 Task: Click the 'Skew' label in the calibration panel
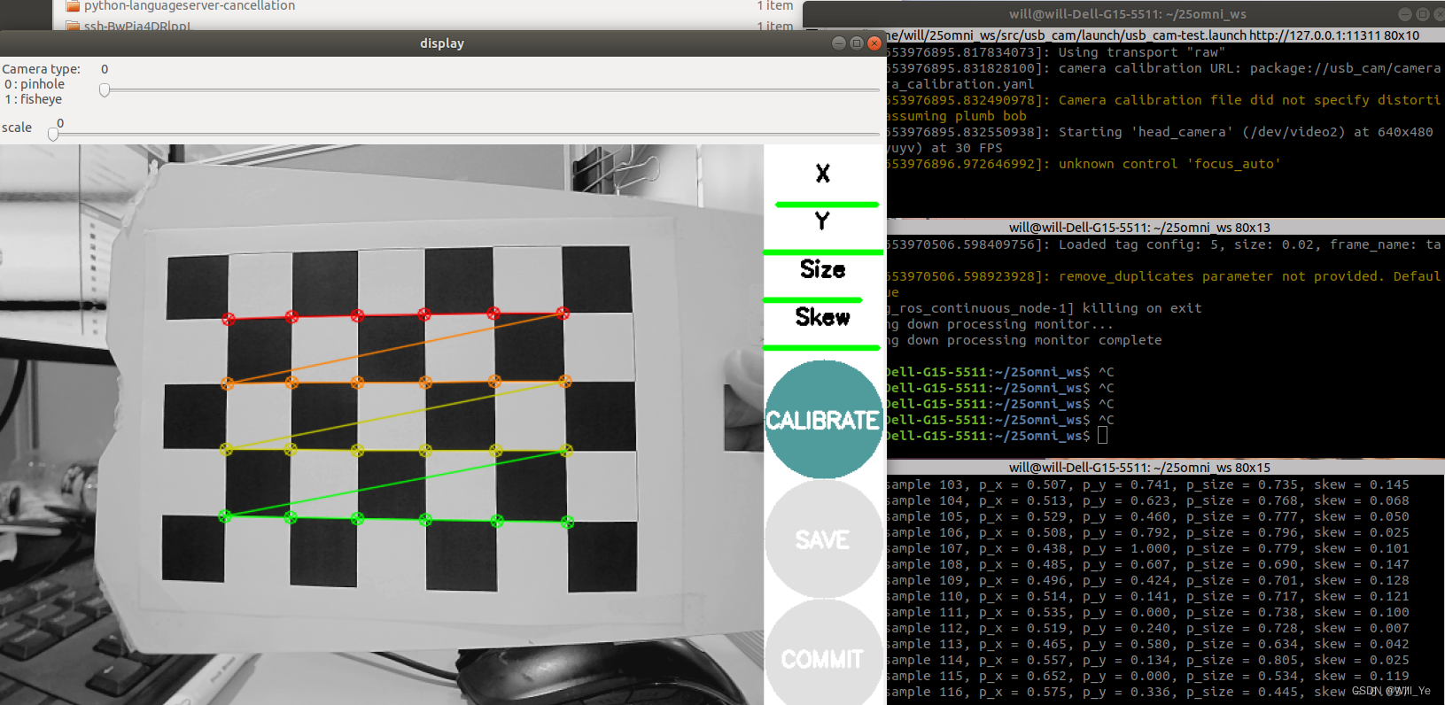(823, 317)
